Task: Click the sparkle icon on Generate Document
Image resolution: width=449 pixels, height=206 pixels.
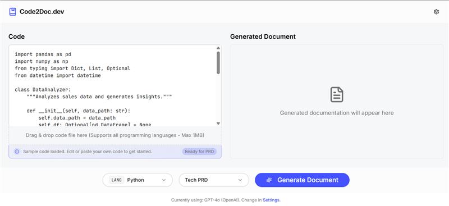Action: pyautogui.click(x=269, y=180)
